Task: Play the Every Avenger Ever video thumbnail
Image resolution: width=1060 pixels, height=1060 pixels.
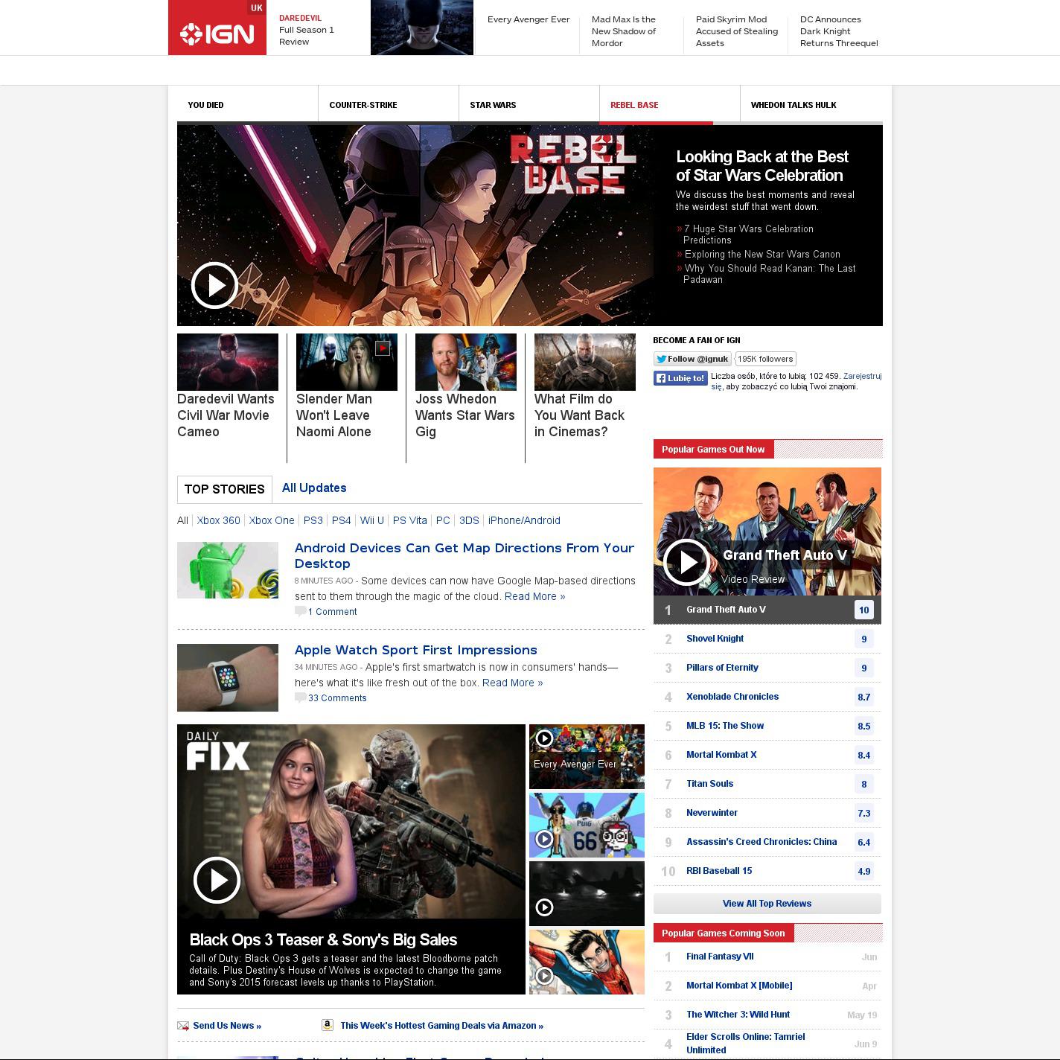Action: tap(545, 738)
